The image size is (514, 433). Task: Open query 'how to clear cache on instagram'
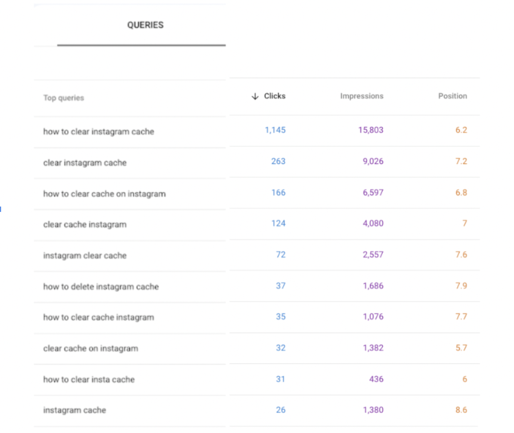click(104, 194)
